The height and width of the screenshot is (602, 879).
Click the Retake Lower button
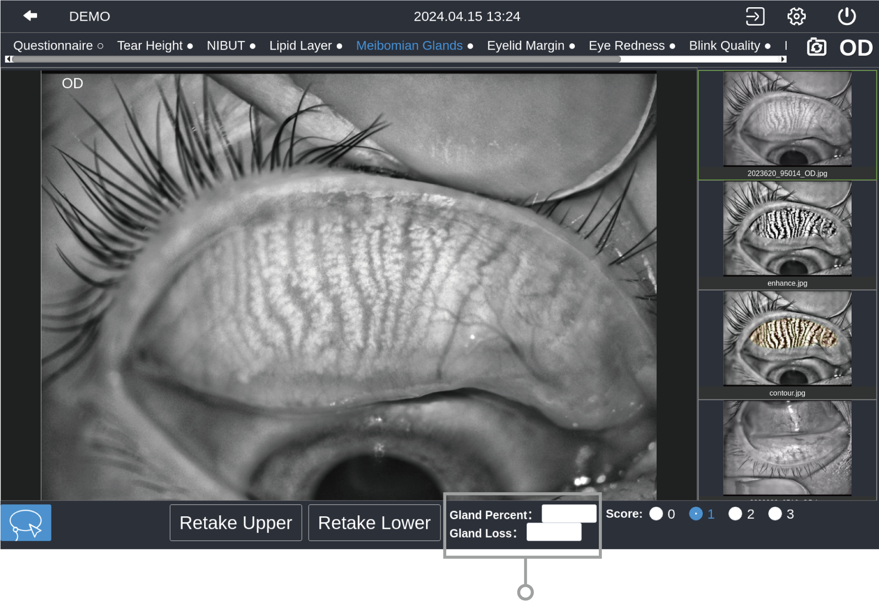pyautogui.click(x=374, y=523)
